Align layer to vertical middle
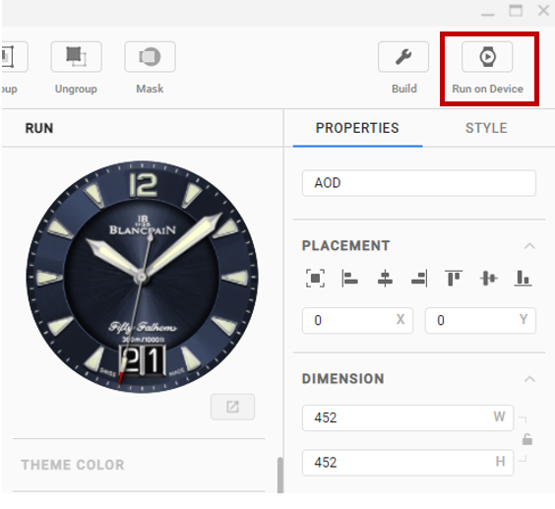555x509 pixels. (489, 278)
